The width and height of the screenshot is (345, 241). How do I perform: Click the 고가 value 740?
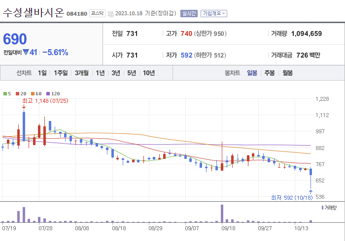[186, 33]
